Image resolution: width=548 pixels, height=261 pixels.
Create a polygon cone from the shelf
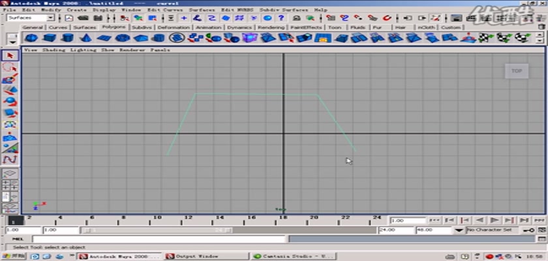pyautogui.click(x=85, y=38)
